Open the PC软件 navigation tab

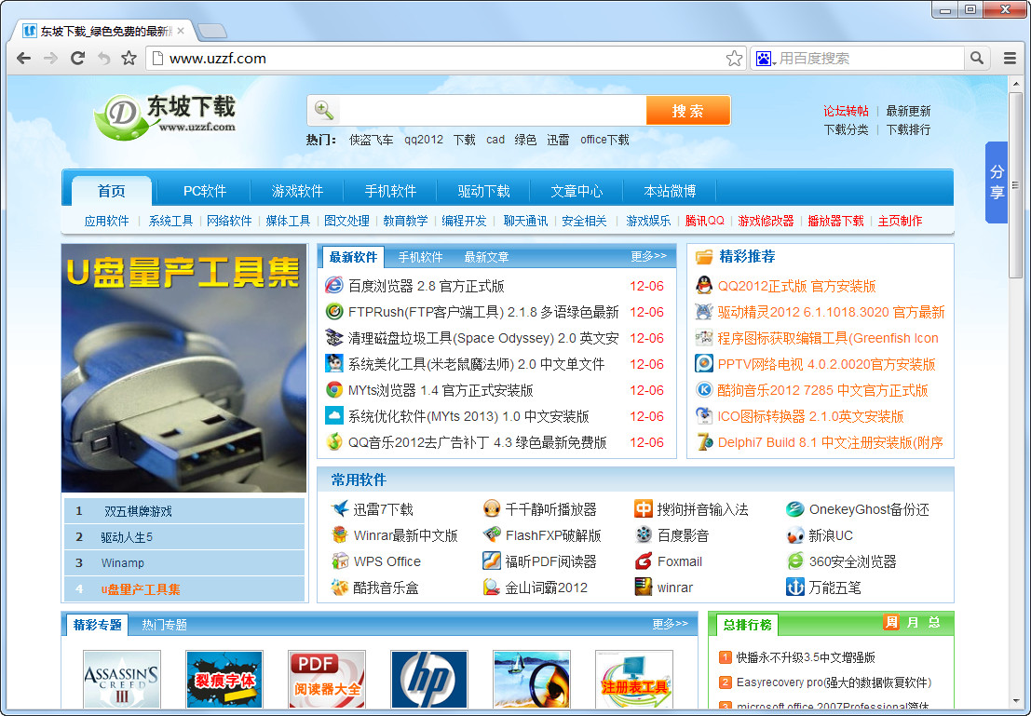tap(205, 191)
